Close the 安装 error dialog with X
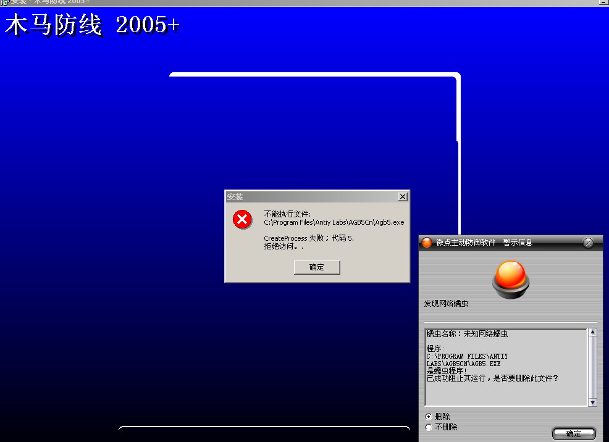The width and height of the screenshot is (609, 442). (402, 197)
